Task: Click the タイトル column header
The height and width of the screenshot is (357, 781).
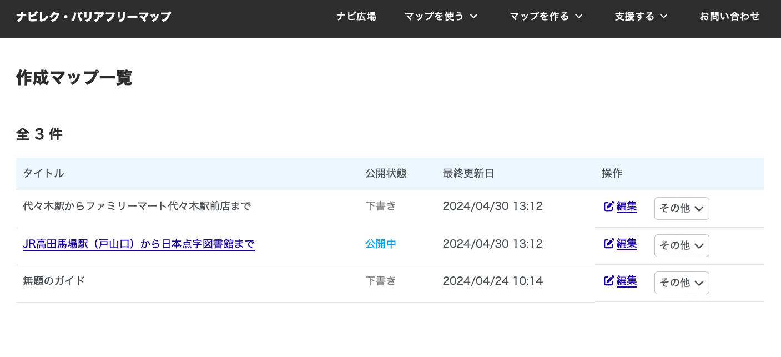Action: (x=43, y=173)
